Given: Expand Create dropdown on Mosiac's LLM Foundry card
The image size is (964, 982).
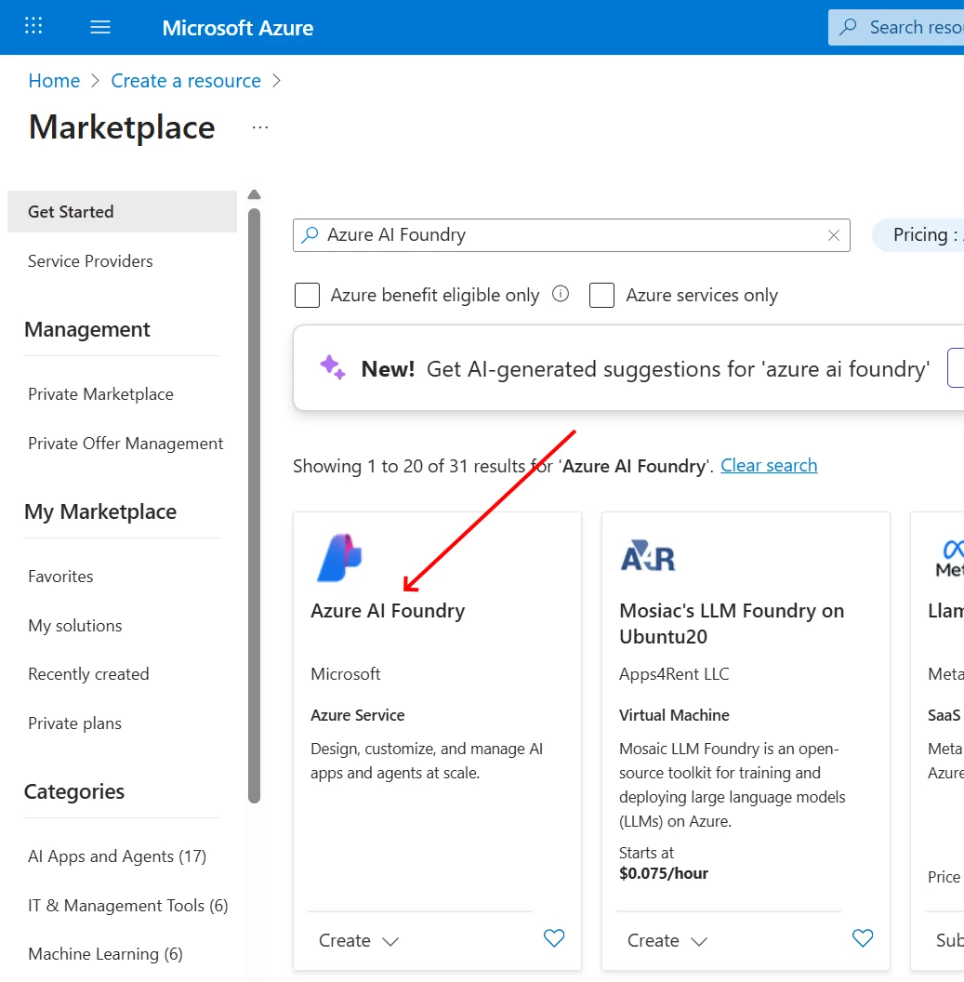Looking at the screenshot, I should tap(667, 941).
